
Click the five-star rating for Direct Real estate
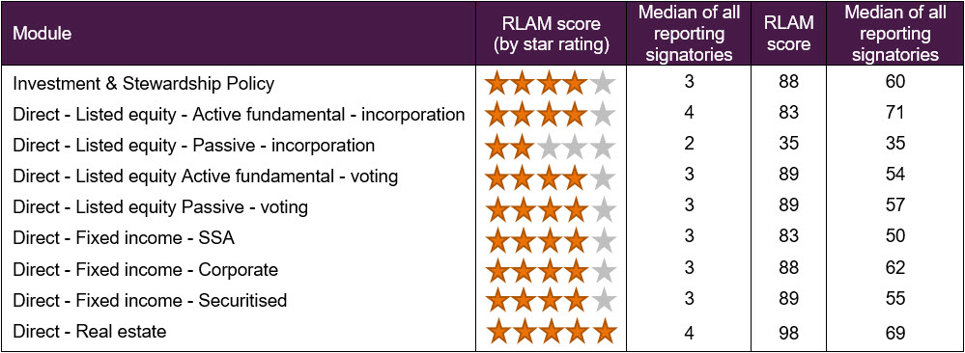point(551,333)
